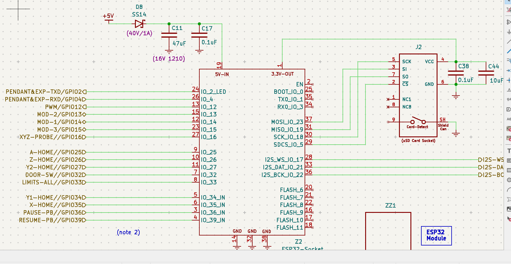The image size is (511, 264).
Task: Select the C17 reference text
Action: tap(207, 29)
